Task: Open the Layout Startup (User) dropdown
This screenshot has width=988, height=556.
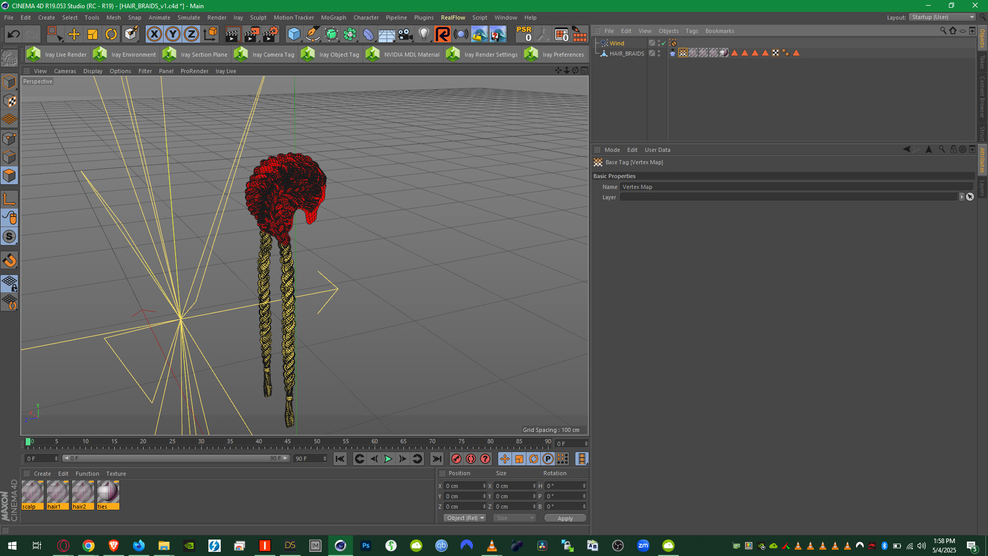Action: point(943,17)
